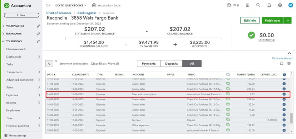The height and width of the screenshot is (139, 296).
Task: Remove the Statement ending date filter X
Action: click(x=56, y=61)
